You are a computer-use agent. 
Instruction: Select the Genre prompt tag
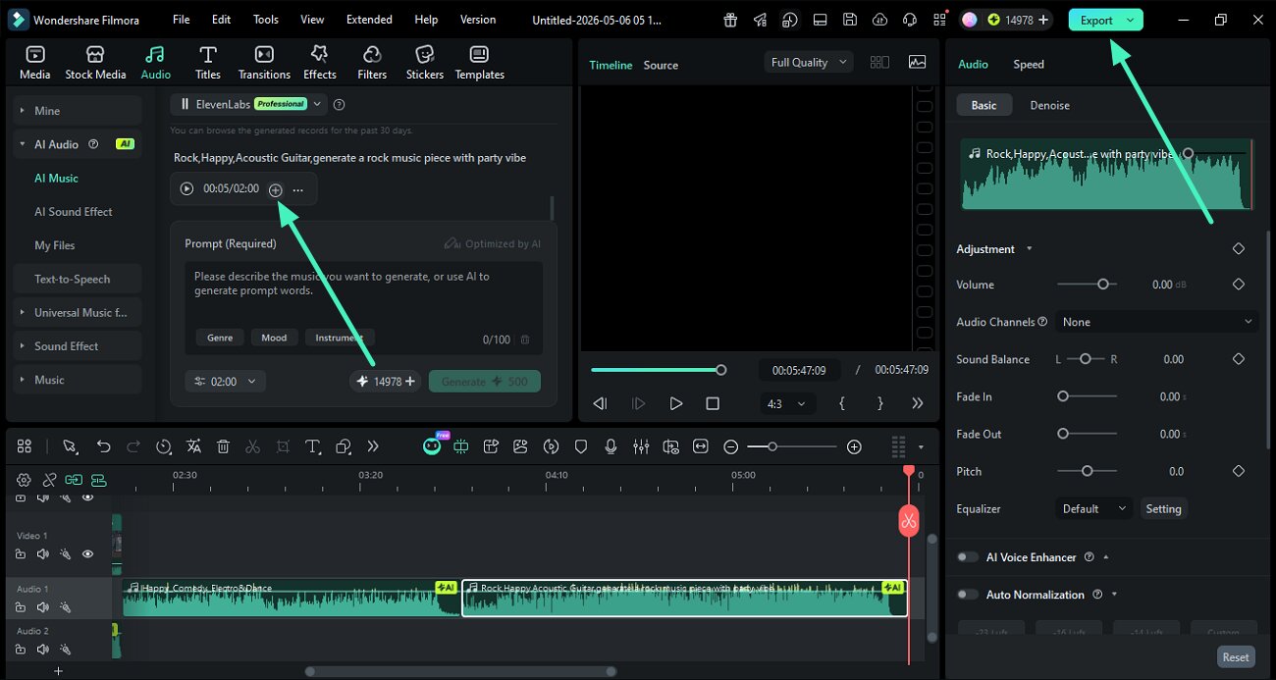220,338
